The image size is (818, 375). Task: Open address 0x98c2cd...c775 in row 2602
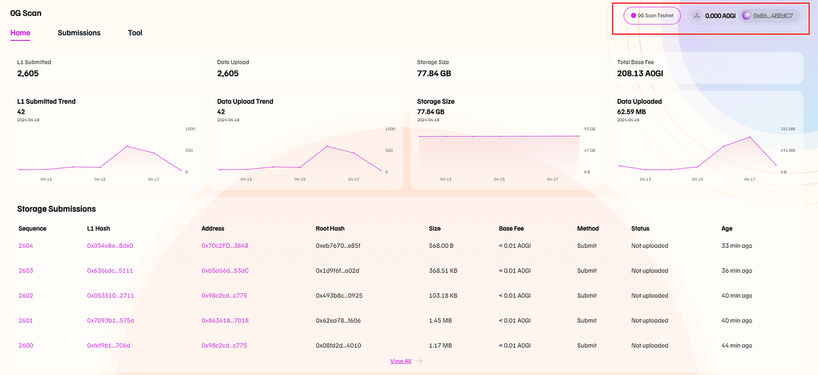coord(224,296)
